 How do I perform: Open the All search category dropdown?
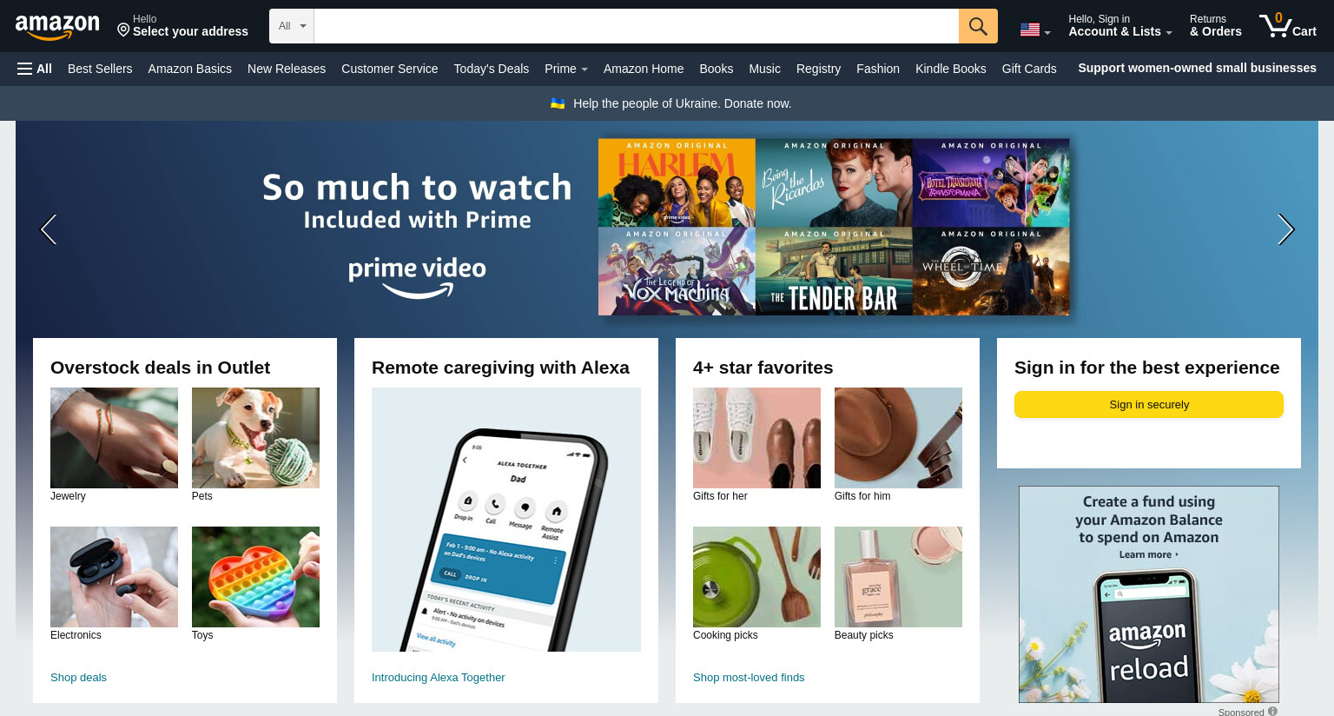(292, 26)
